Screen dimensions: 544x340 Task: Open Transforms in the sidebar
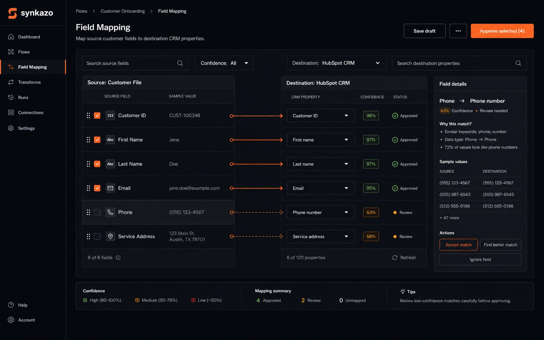33,82
